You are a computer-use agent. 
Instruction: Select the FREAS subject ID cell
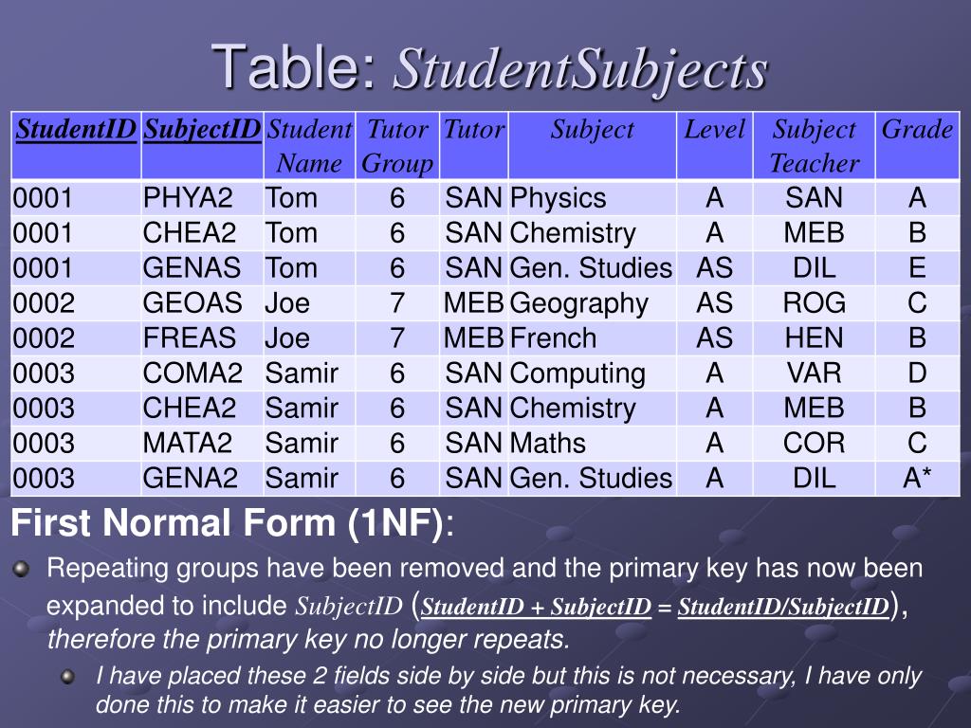click(202, 338)
